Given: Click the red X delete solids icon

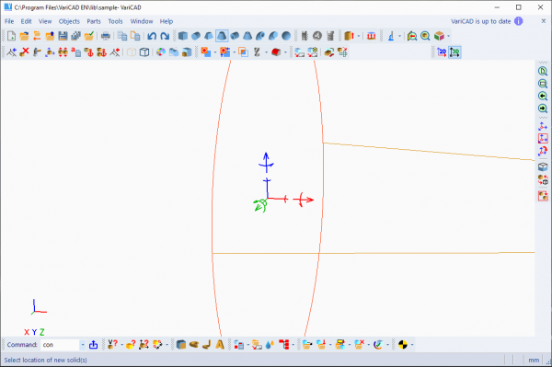Looking at the screenshot, I should click(x=24, y=52).
